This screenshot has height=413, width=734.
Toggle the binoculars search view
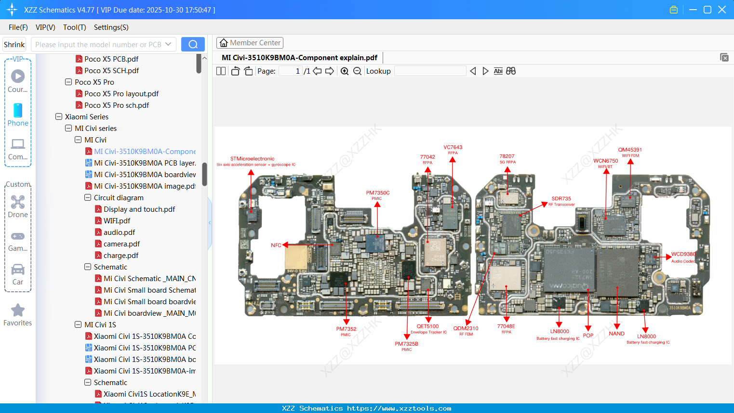[511, 71]
